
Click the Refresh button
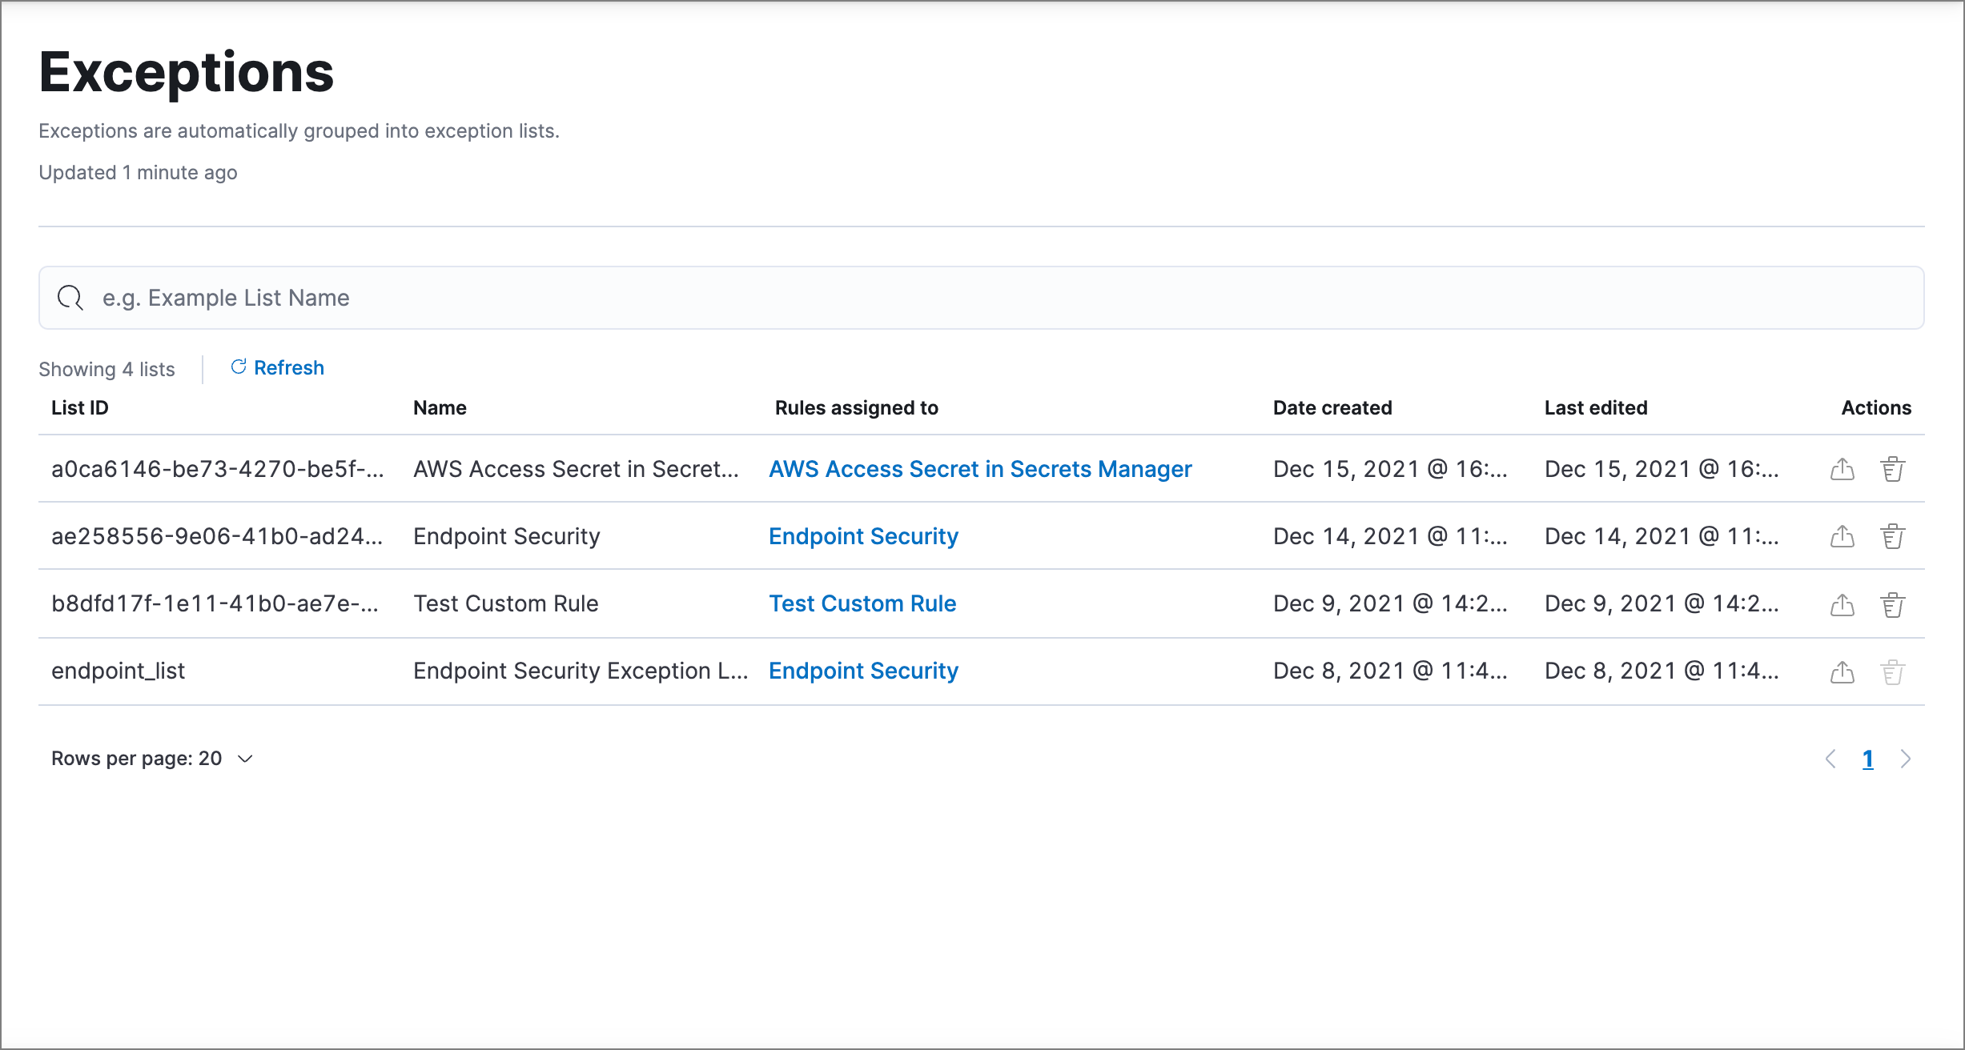[x=277, y=368]
